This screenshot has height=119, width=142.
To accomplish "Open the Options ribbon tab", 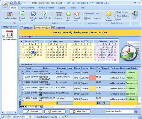I will point(62,8).
